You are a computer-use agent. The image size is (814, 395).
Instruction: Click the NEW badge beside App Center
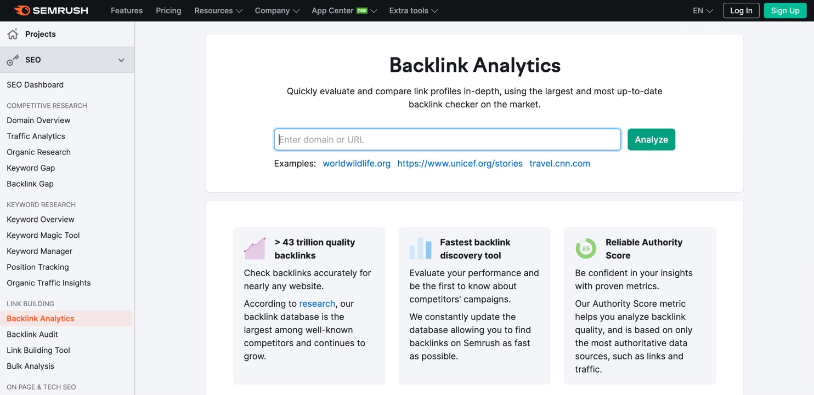pos(363,10)
